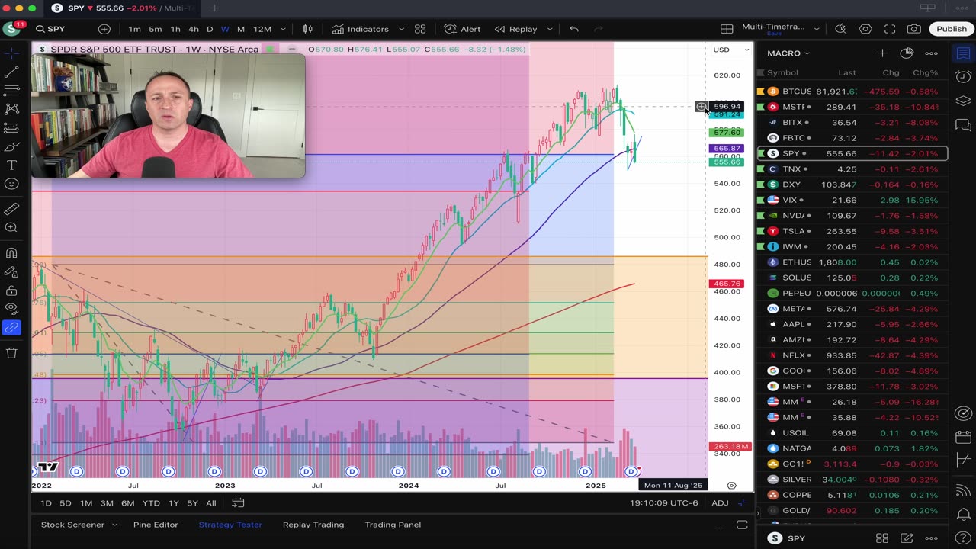Expand the MACRO watchlist dropdown

(789, 53)
